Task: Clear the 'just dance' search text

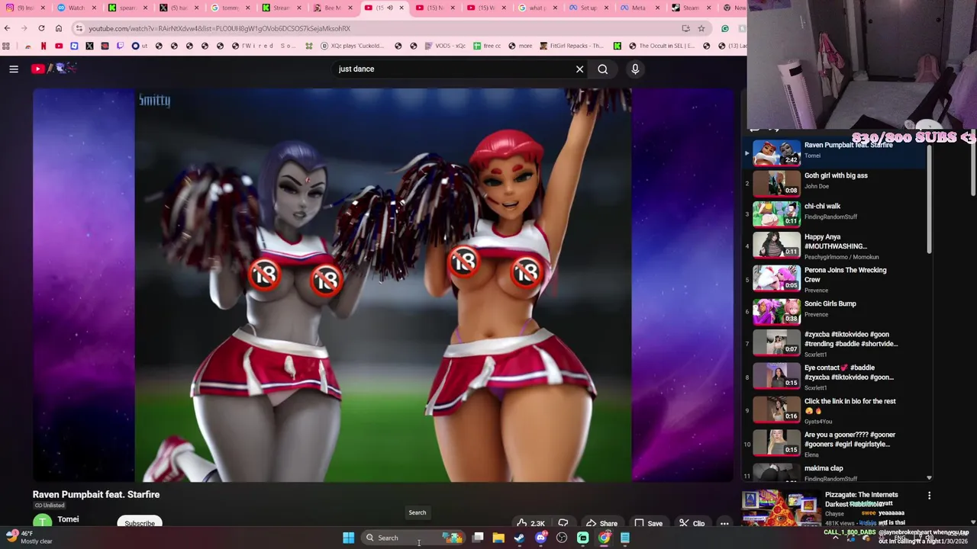Action: 579,69
